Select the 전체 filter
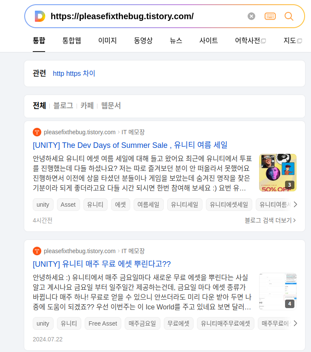Viewport: 311px width, 352px height. [x=39, y=106]
